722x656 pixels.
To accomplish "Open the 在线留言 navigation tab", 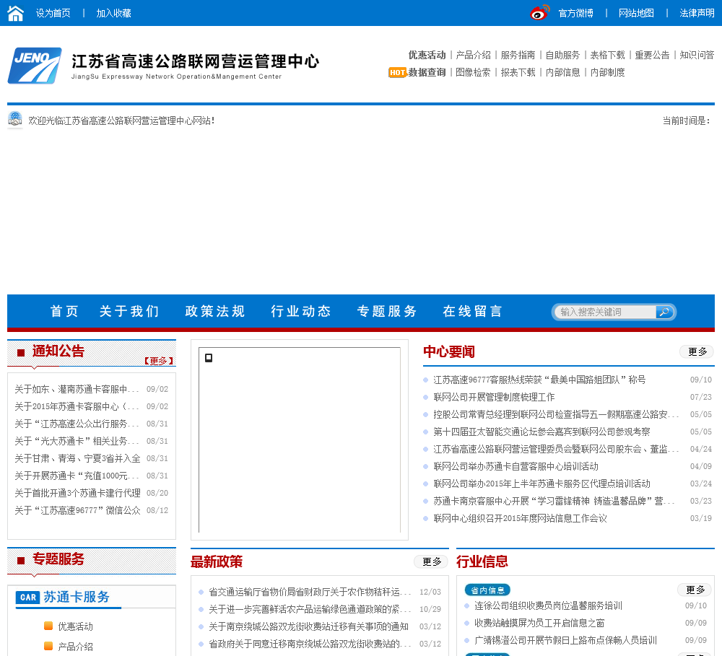I will pyautogui.click(x=473, y=311).
